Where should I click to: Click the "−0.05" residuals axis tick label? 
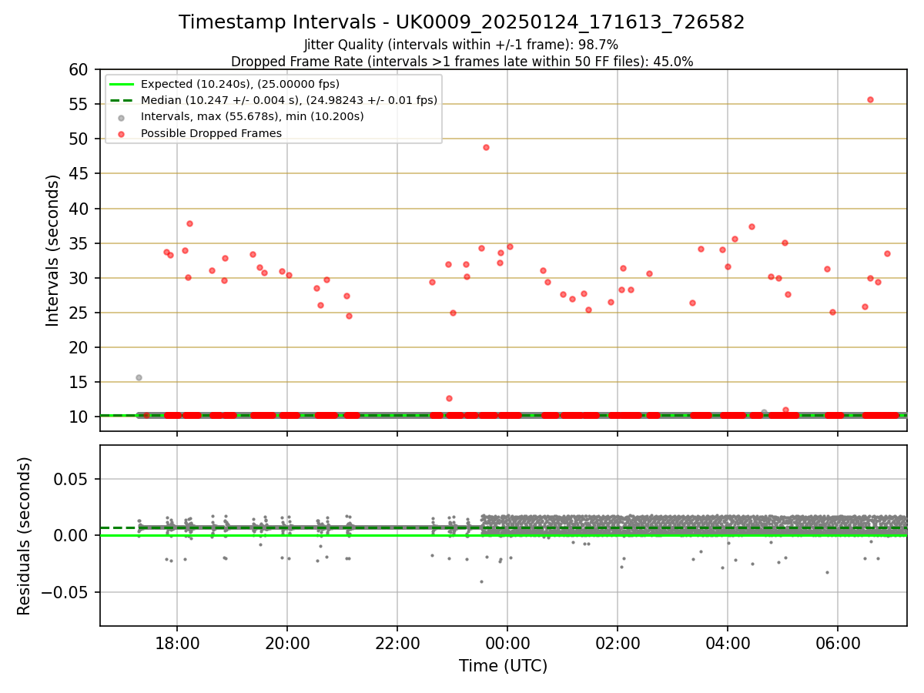pyautogui.click(x=66, y=593)
